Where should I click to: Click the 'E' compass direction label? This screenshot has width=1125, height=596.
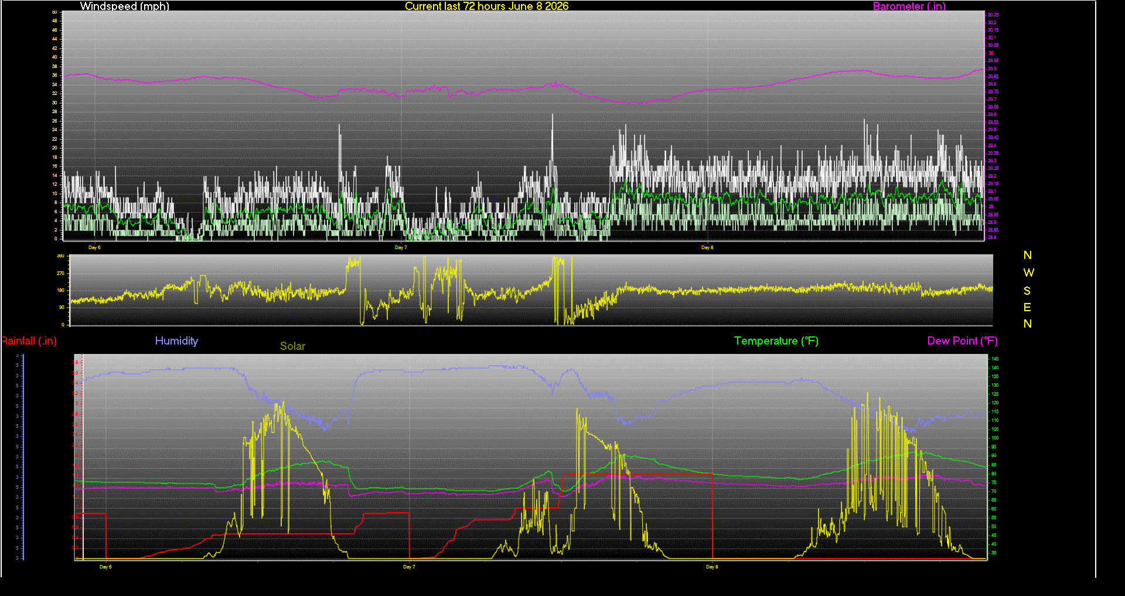[x=1027, y=307]
